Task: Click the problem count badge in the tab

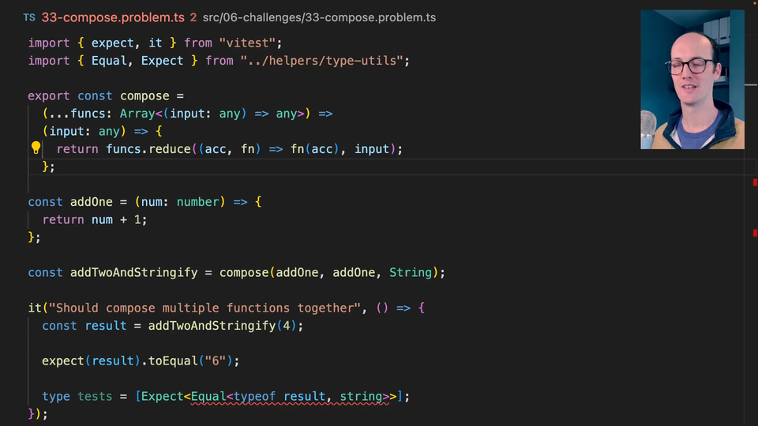Action: (193, 17)
